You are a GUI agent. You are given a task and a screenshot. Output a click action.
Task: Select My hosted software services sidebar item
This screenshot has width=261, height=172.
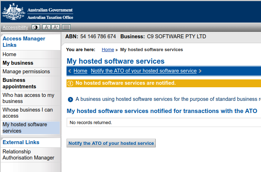[x=25, y=128]
